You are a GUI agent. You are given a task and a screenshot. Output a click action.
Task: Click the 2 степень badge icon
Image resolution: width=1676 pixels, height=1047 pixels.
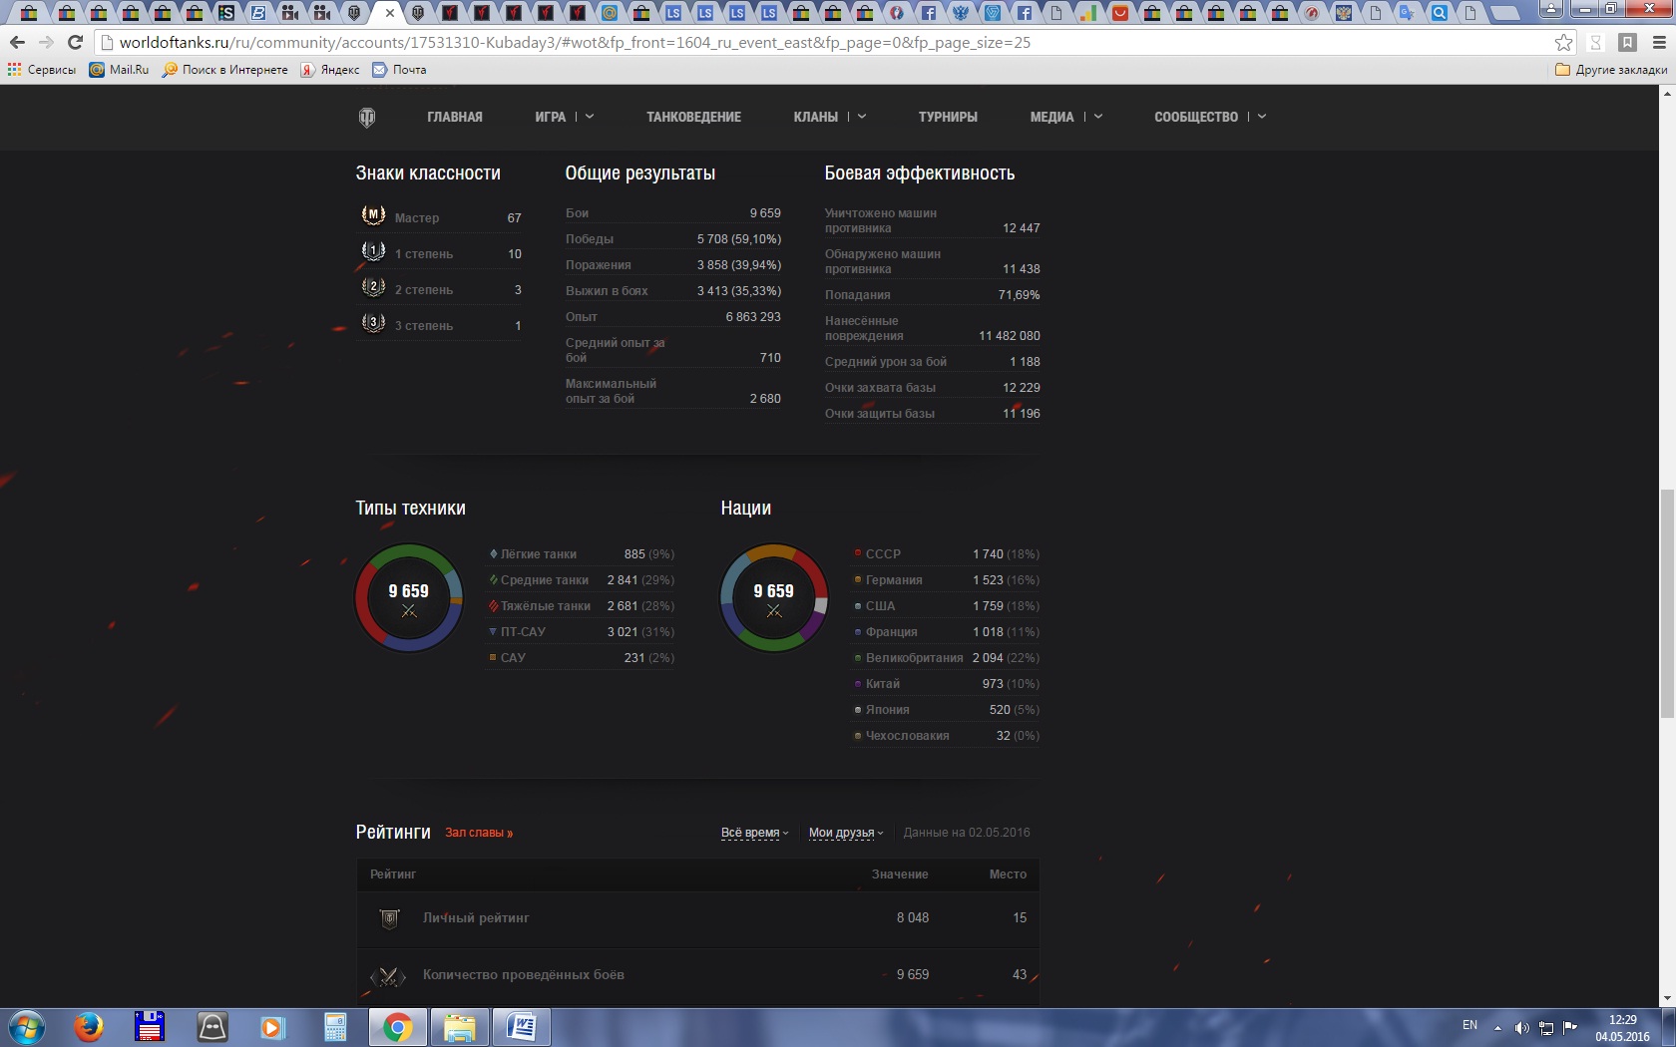tap(373, 287)
